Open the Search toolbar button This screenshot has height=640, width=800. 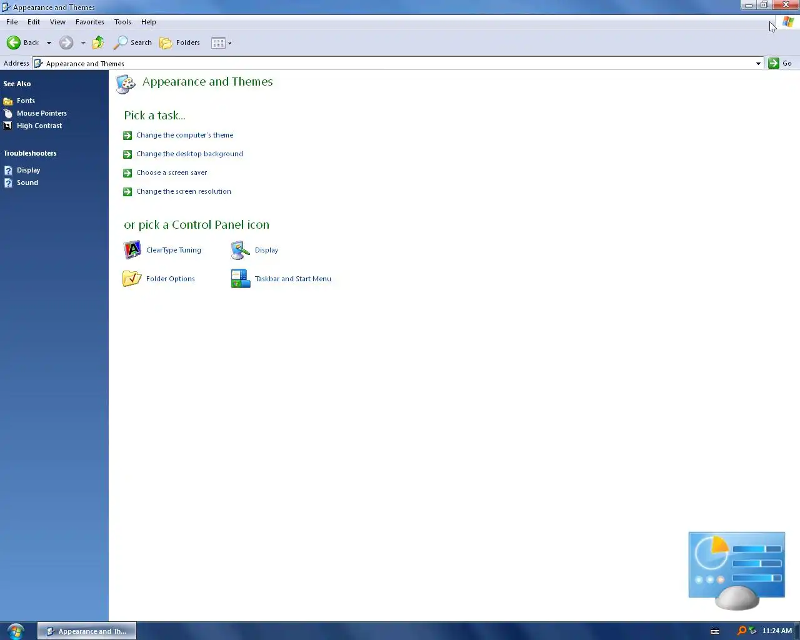(x=132, y=42)
